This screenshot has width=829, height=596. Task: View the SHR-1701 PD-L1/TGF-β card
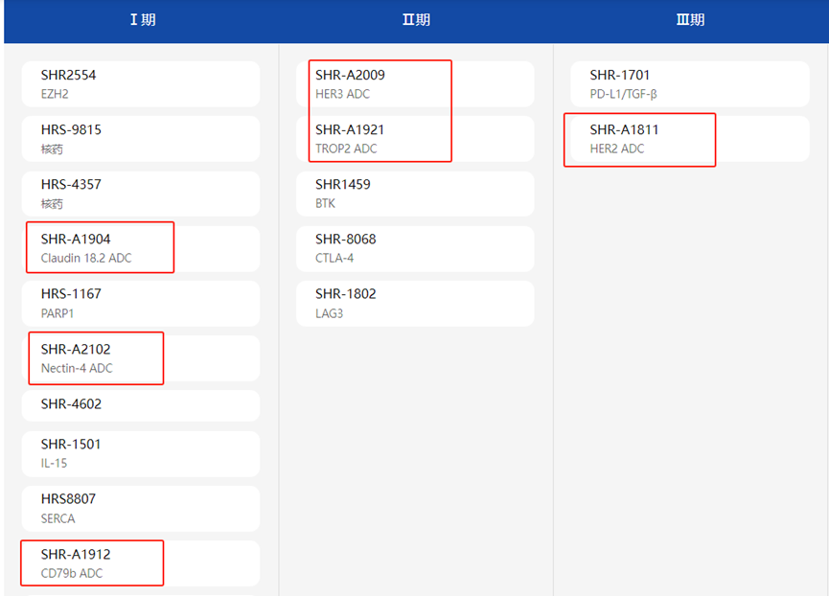(690, 84)
